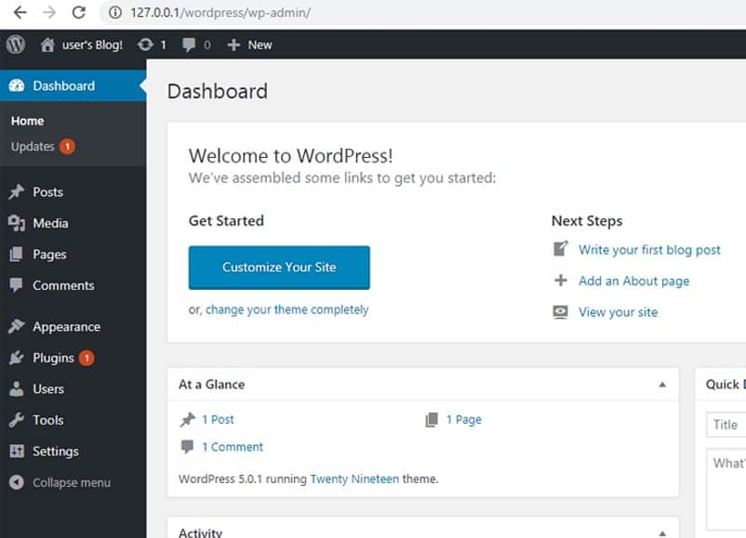Open the Twenty Nineteen theme link
Viewport: 746px width, 538px height.
point(354,479)
